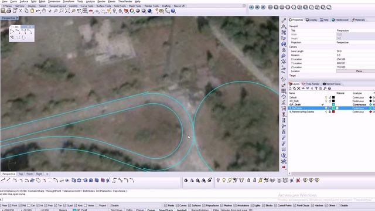Screen dimensions: 375x211
Task: Toggle Osnap in the status bar
Action: point(151,210)
